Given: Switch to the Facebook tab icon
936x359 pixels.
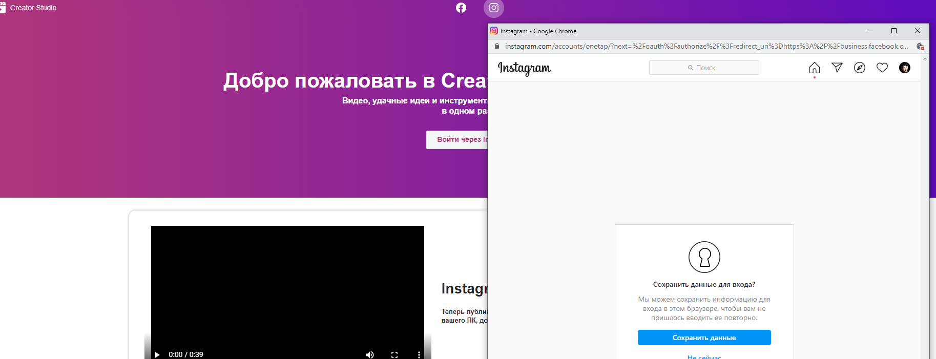Looking at the screenshot, I should click(x=461, y=8).
